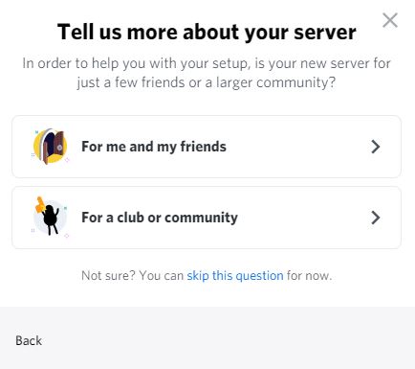Click the 'In order to help you' description line
Viewport: 415px width, 369px height.
pyautogui.click(x=207, y=63)
